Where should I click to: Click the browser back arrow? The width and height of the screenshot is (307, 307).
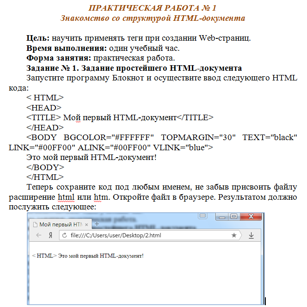point(39,235)
